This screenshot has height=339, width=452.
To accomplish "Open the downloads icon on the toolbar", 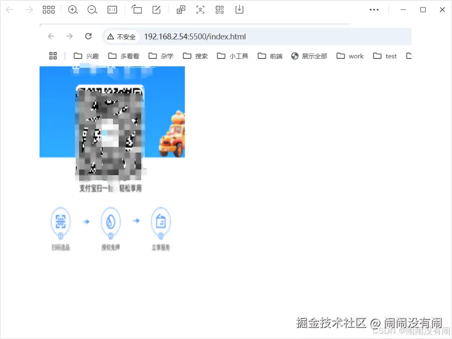I will (239, 9).
